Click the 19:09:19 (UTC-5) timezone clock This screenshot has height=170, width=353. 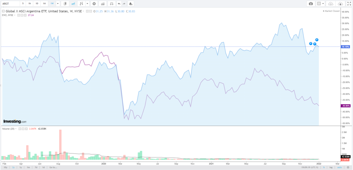pyautogui.click(x=310, y=167)
